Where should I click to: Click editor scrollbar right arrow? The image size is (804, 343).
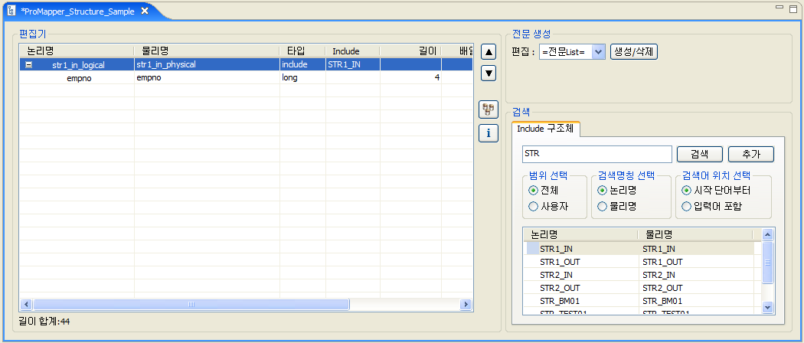(x=466, y=305)
